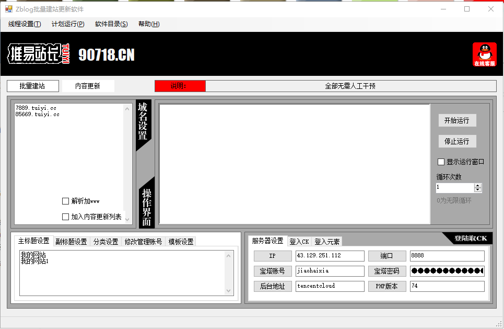Select the 模板设置 tab
504x329 pixels.
point(181,242)
